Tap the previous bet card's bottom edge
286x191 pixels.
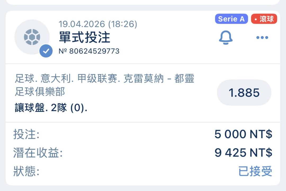[143, 2]
